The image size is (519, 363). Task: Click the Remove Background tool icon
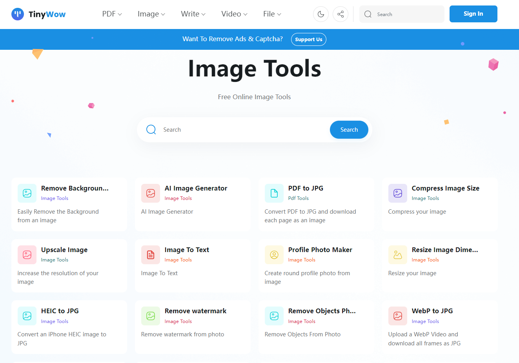click(x=27, y=193)
